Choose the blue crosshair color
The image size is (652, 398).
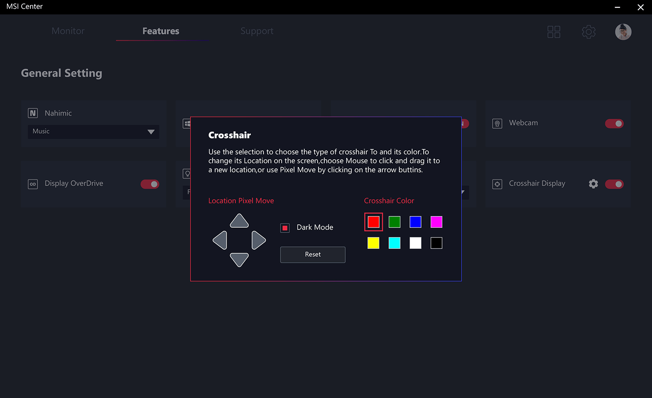point(415,222)
